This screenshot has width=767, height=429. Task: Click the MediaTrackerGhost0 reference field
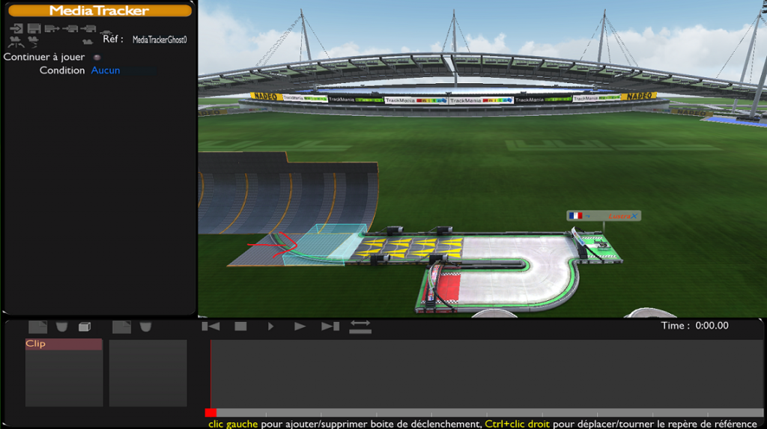160,40
